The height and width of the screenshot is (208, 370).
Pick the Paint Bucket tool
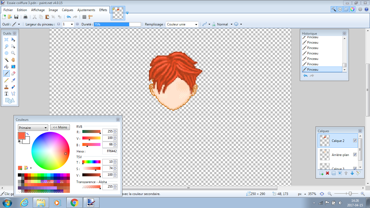(x=6, y=67)
